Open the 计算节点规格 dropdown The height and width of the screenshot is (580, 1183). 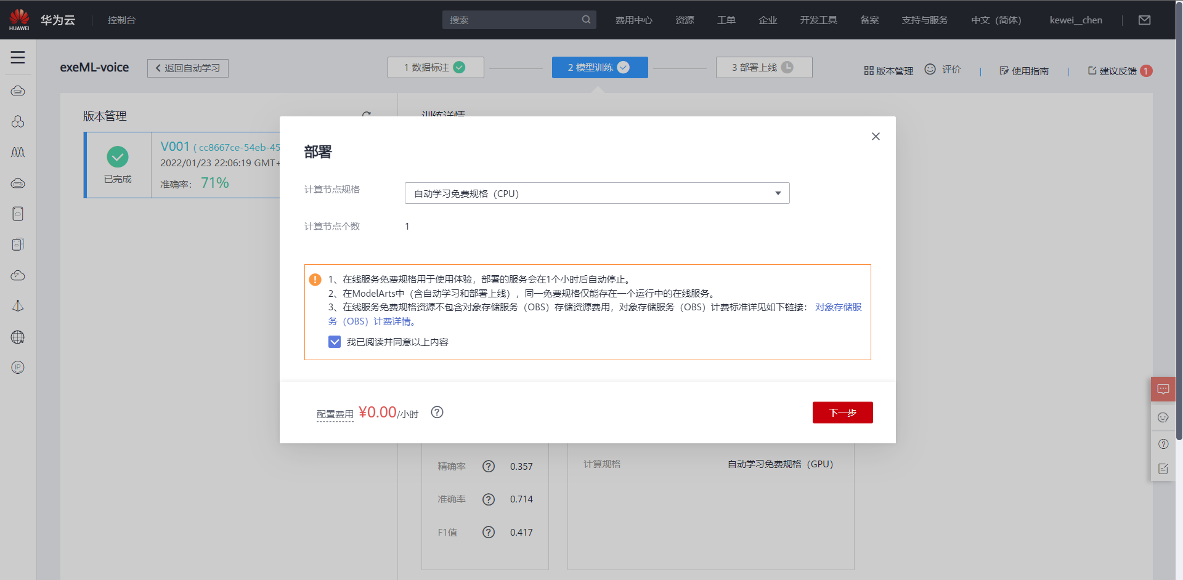597,193
